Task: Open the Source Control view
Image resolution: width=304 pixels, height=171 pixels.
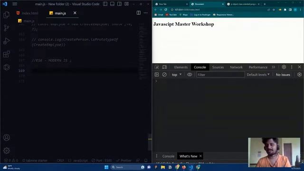Action: coord(6,28)
